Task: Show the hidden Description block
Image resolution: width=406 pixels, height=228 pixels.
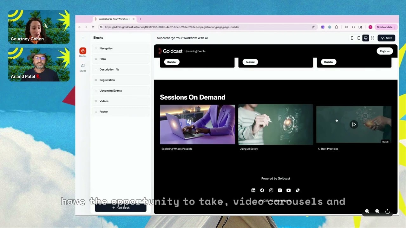Action: 117,69
